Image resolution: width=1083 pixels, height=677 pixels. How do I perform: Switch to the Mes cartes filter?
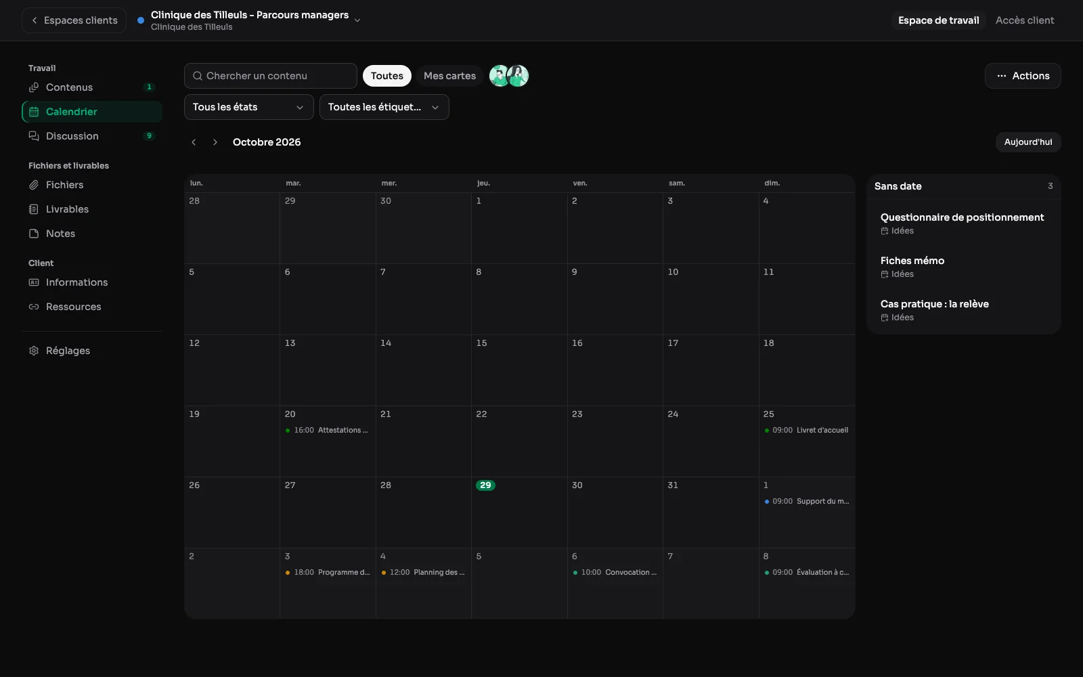pyautogui.click(x=449, y=76)
